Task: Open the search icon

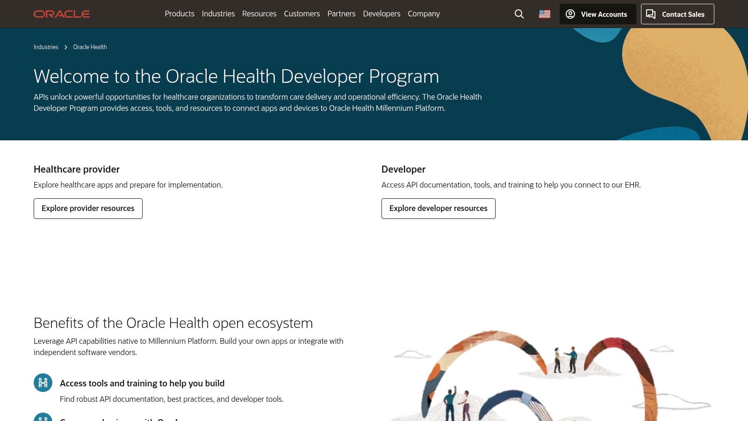Action: 519,14
